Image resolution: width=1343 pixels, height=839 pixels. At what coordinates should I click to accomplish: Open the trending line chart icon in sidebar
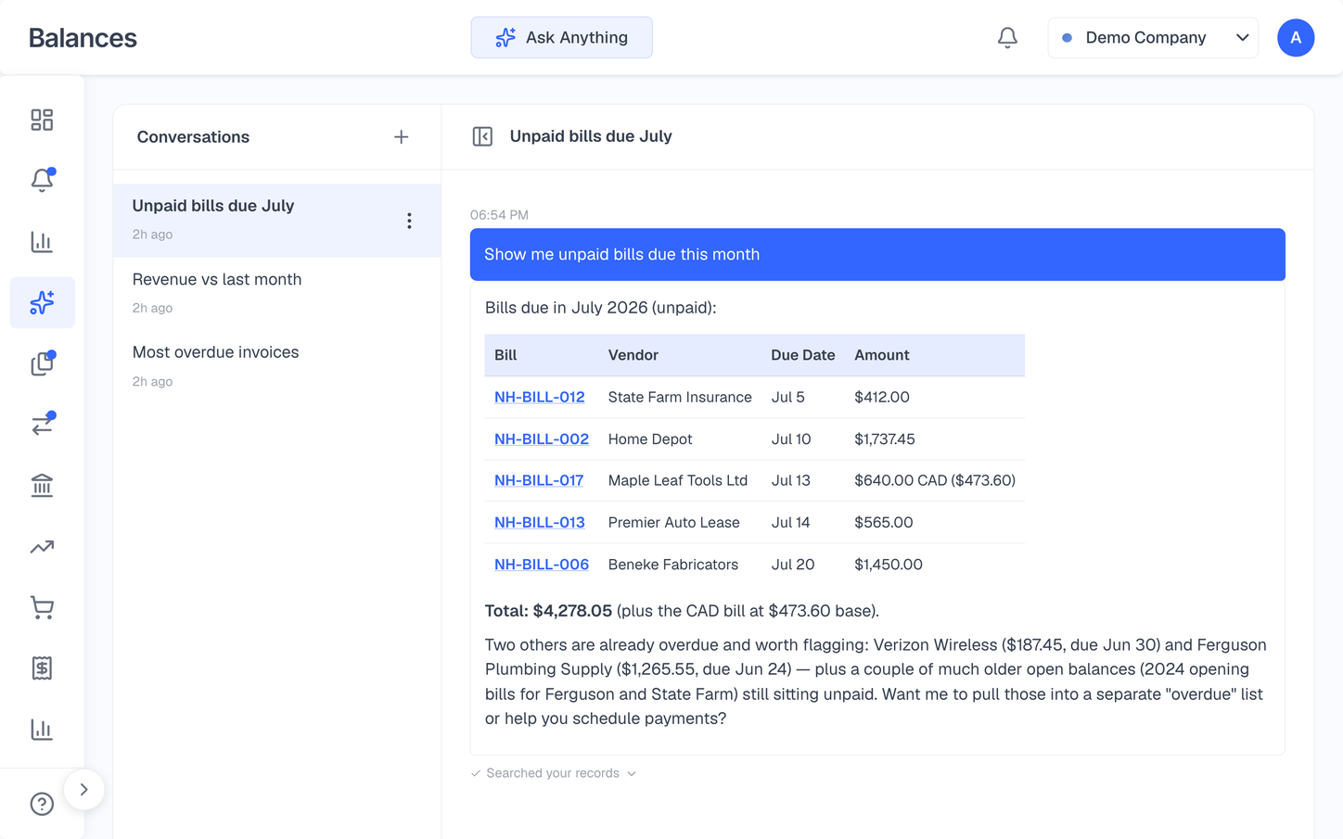coord(42,546)
